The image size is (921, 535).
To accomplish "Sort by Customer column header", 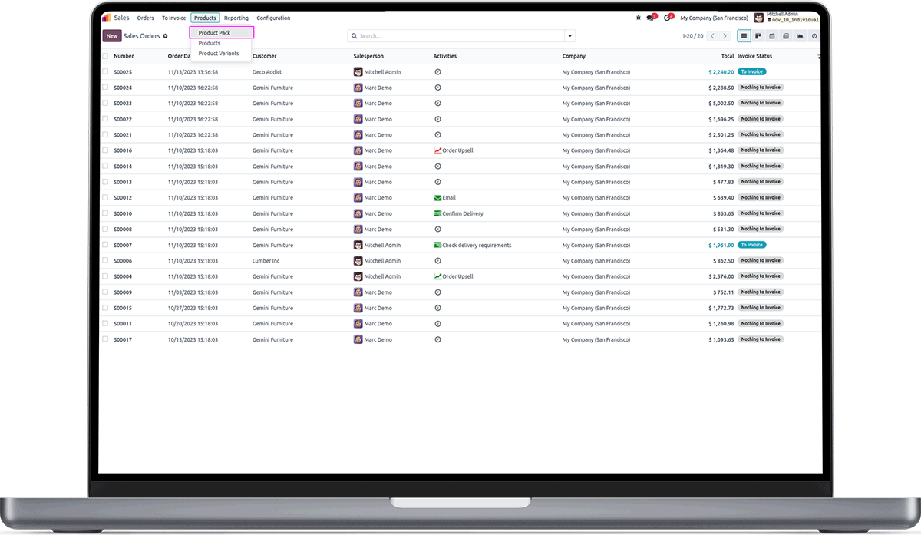I will 265,56.
